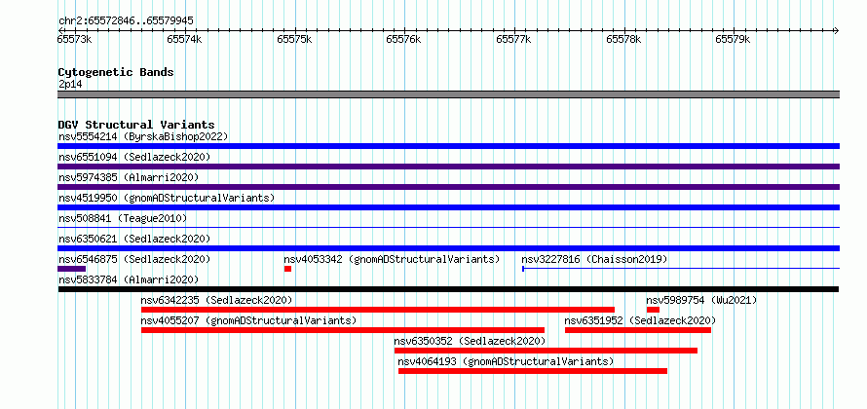
Task: Click the chr2:65572846..65579945 coordinate text
Action: point(126,21)
